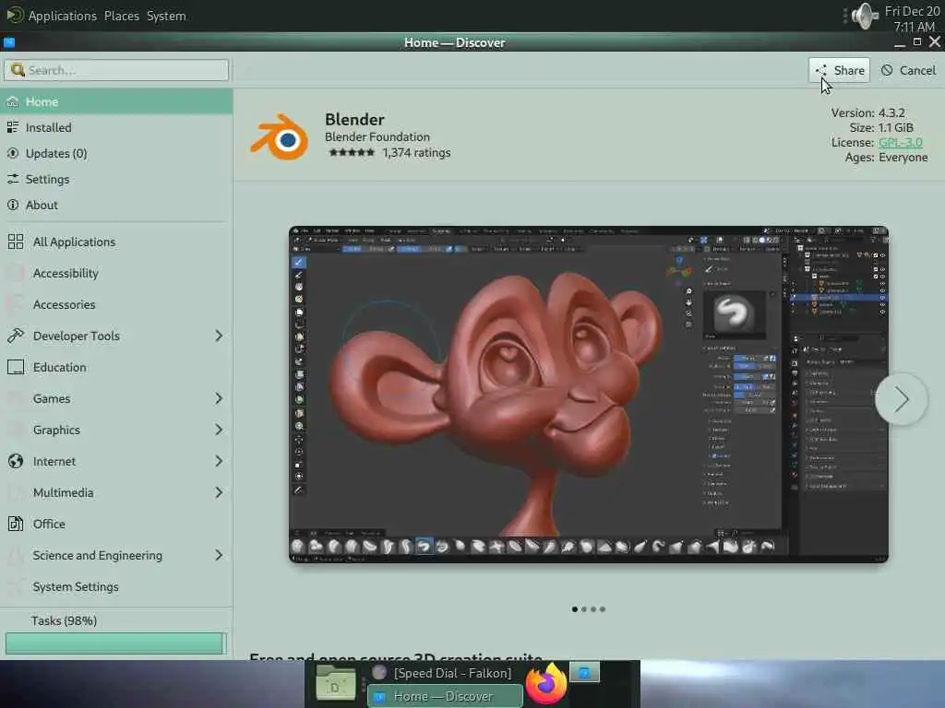Open the file manager folder in taskbar
The width and height of the screenshot is (945, 708).
tap(335, 683)
